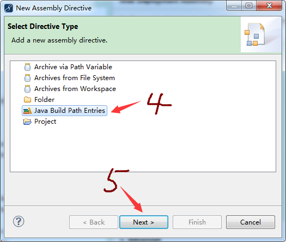Click the assembly directive wizard banner image
This screenshot has height=242, width=286.
[261, 34]
